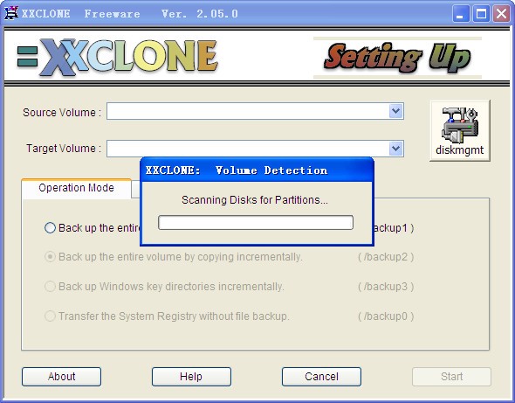Viewport: 515px width, 403px height.
Task: Click the "Scanning Disks for Partitions..." text
Action: (255, 200)
